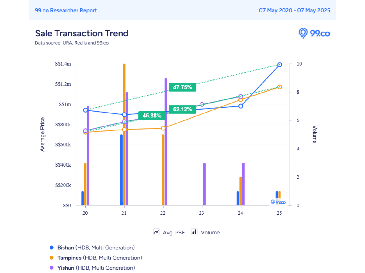This screenshot has height=273, width=365.
Task: Click the Avg. PSF line chart icon
Action: point(156,232)
